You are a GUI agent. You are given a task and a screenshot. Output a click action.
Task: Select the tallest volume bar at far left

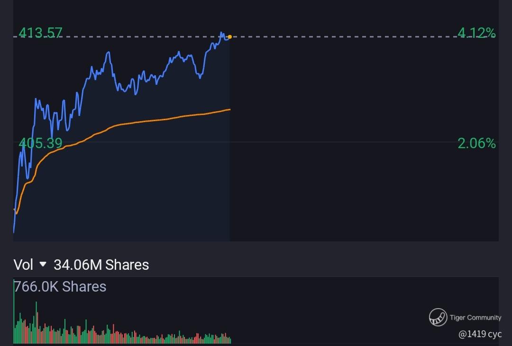coord(14,312)
